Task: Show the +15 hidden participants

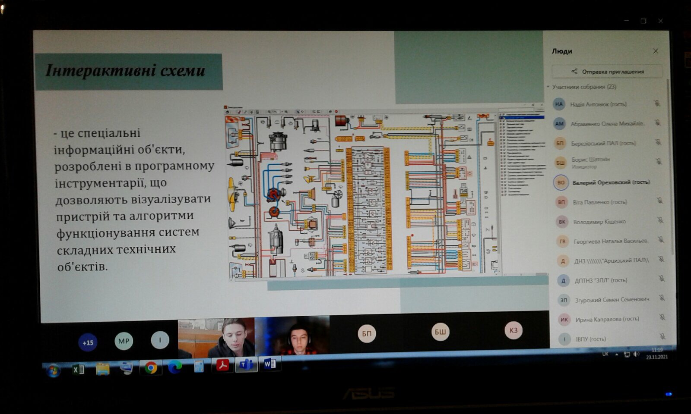Action: click(x=88, y=343)
